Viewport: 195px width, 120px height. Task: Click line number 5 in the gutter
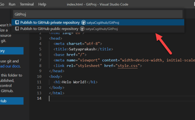(40, 49)
